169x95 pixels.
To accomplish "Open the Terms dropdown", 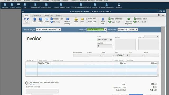I will pyautogui.click(x=100, y=55).
